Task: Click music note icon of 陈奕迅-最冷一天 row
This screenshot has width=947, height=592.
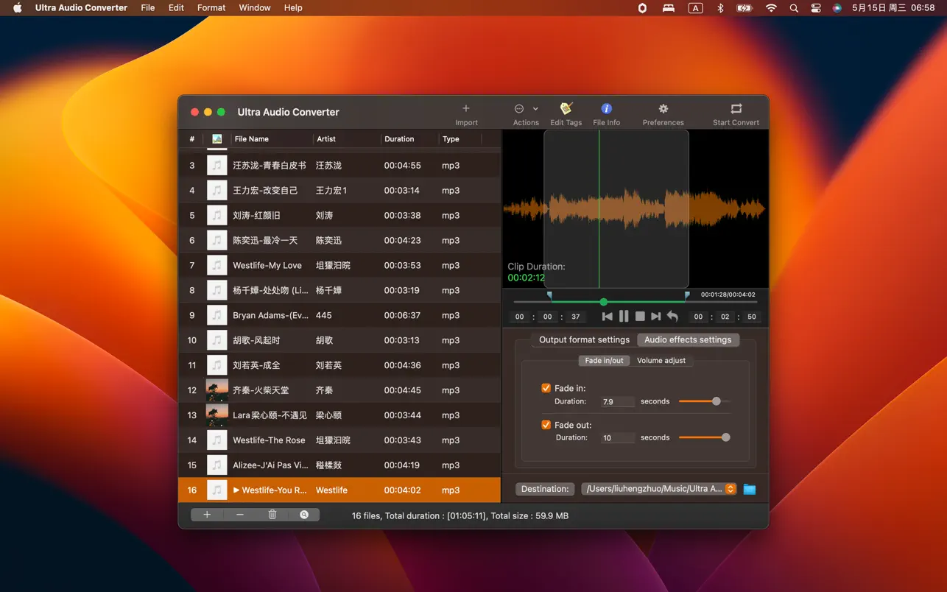Action: (216, 240)
